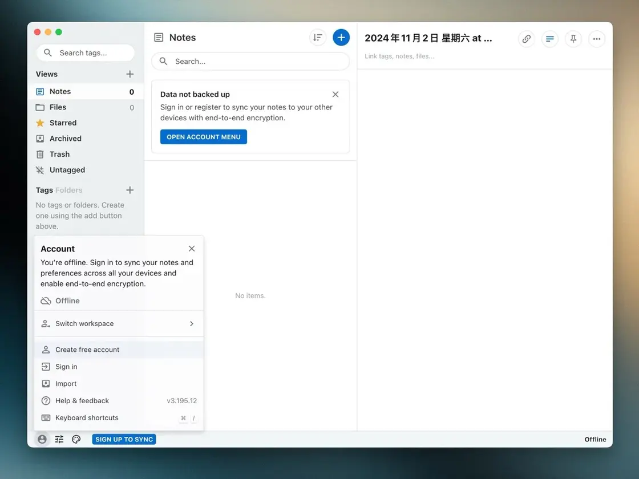Select Sign in from account menu
639x479 pixels.
point(119,367)
